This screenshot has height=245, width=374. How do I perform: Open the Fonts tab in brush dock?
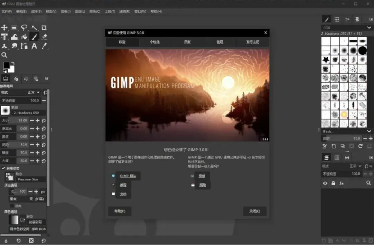click(x=347, y=19)
